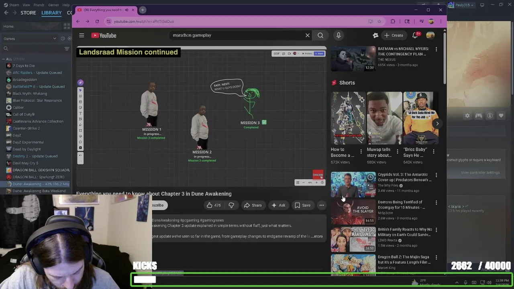This screenshot has width=514, height=289.
Task: Click the taskbar date and time
Action: pos(502,283)
